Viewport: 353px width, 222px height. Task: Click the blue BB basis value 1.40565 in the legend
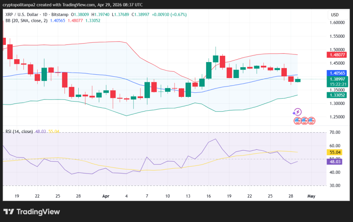tap(57, 20)
